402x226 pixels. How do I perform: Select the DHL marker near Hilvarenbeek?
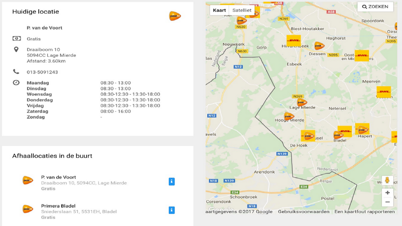pos(294,40)
